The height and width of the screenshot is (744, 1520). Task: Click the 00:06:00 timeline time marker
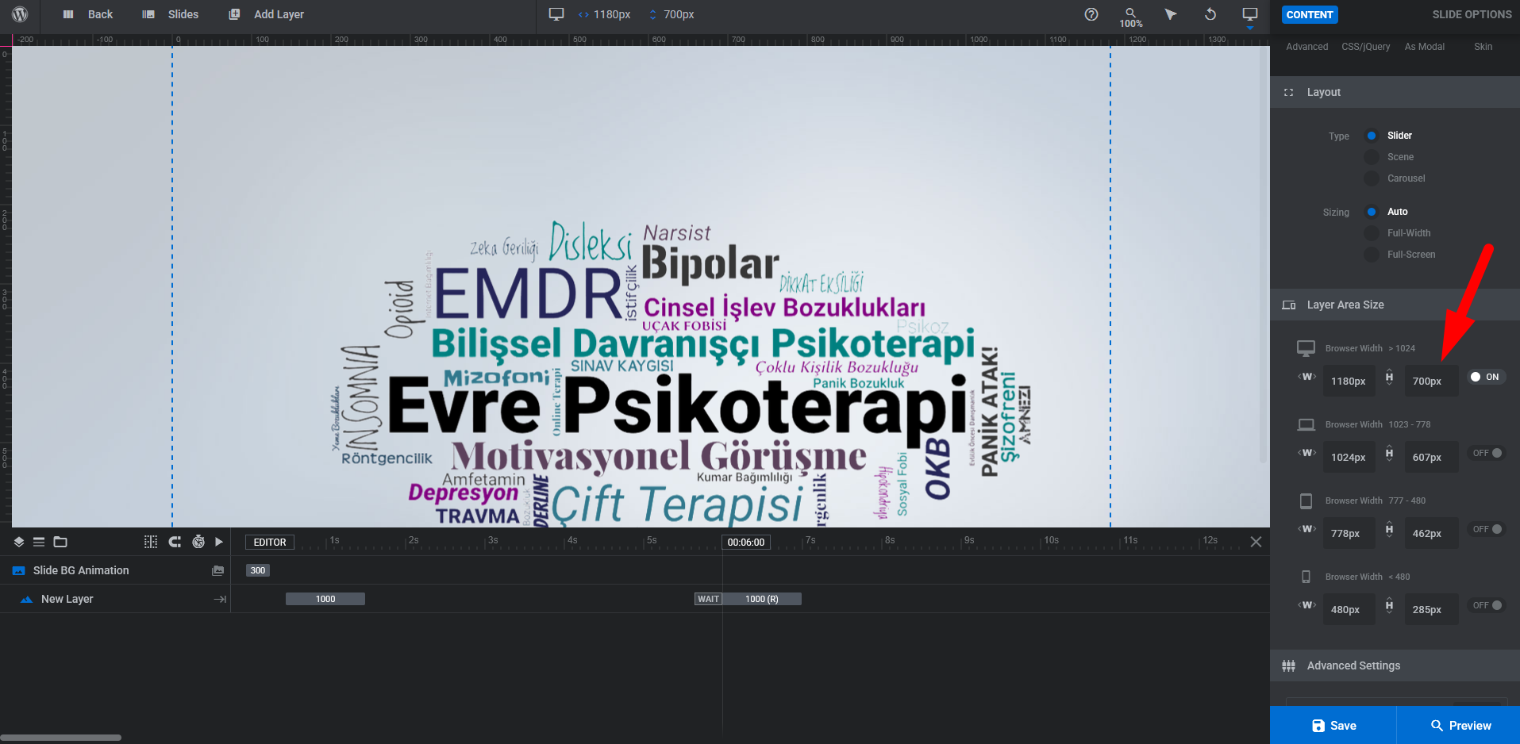pyautogui.click(x=746, y=543)
